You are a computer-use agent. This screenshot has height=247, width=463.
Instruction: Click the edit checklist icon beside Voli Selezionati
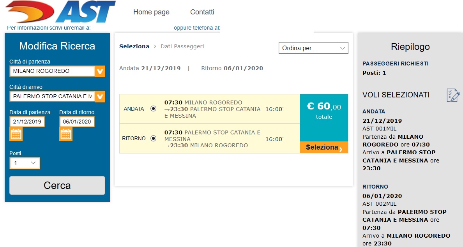(453, 95)
